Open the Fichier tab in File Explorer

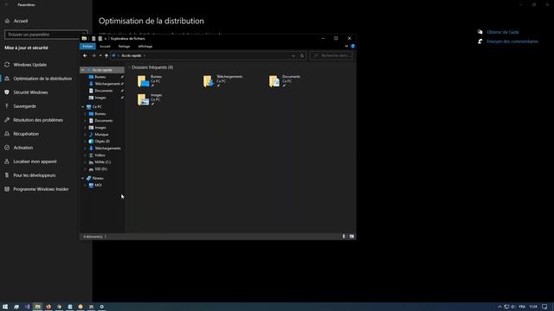87,46
